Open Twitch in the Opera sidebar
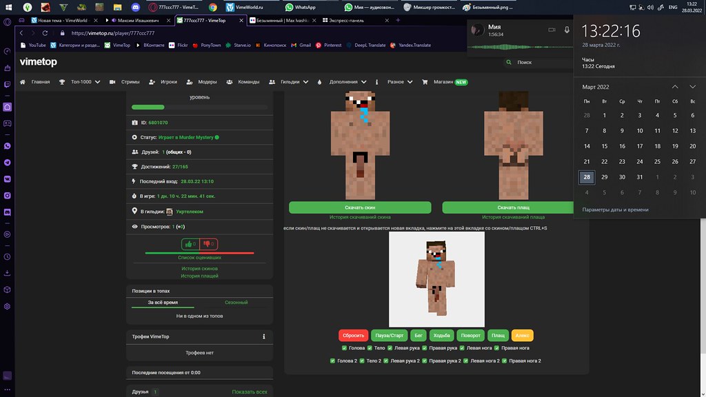706x397 pixels. (7, 85)
